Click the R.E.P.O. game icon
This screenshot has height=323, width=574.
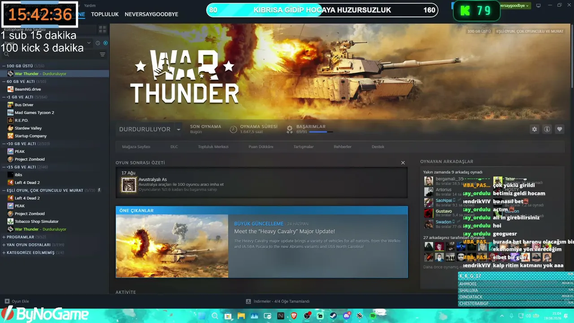[x=11, y=120]
